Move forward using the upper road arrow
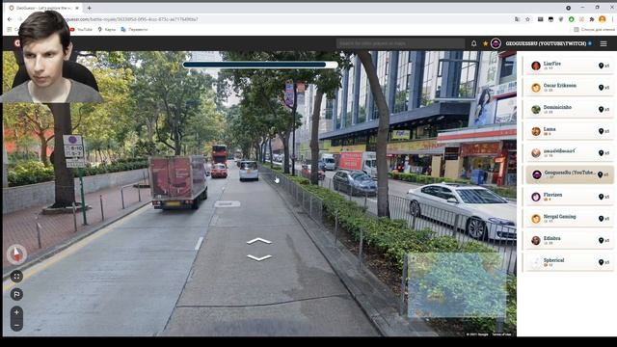617x347 pixels. click(259, 241)
